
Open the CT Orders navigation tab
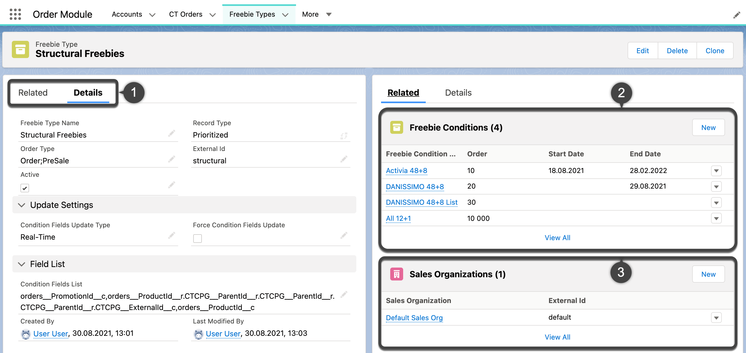pyautogui.click(x=185, y=14)
